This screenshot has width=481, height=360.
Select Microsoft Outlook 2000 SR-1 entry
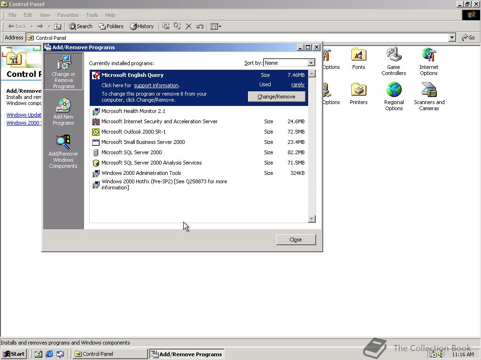tap(199, 132)
